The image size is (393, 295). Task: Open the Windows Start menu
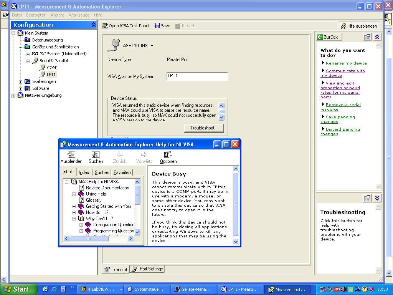click(18, 289)
